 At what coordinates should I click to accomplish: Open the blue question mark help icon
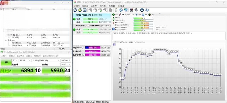pyautogui.click(x=142, y=10)
